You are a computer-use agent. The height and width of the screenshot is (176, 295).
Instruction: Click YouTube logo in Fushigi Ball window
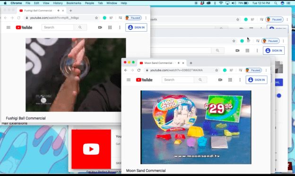pos(24,27)
